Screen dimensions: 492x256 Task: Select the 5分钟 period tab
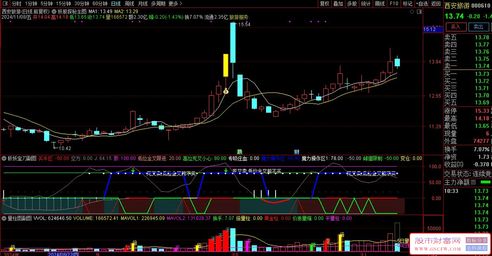[x=47, y=4]
